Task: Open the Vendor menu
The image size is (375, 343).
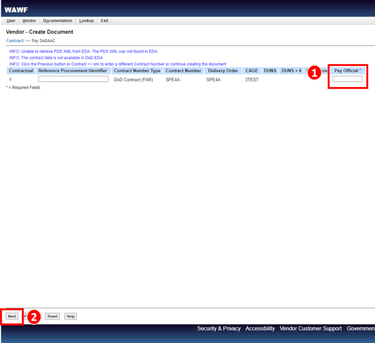Action: point(29,20)
